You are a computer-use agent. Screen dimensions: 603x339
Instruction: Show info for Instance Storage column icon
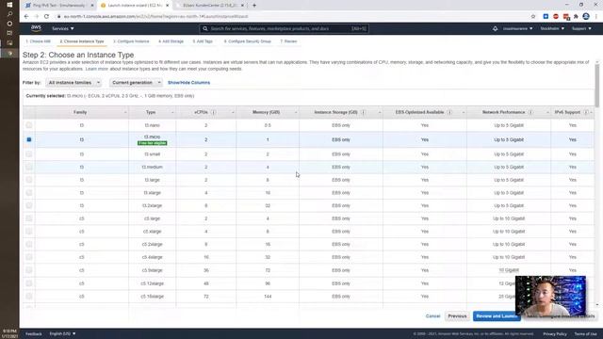(363, 112)
